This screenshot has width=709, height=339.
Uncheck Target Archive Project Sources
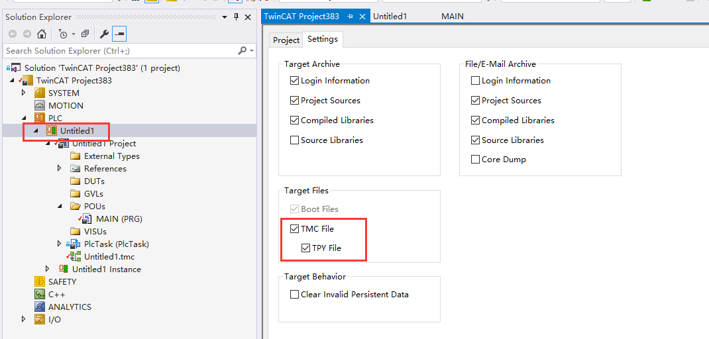tap(294, 101)
